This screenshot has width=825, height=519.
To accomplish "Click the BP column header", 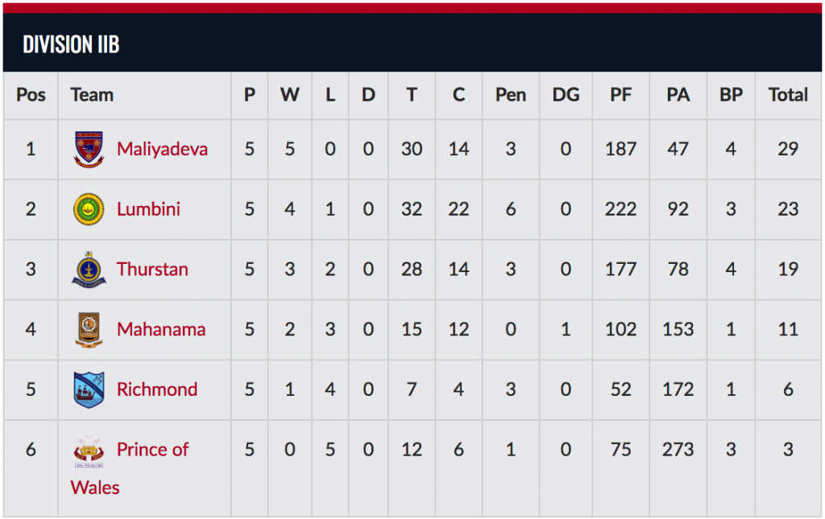I will pos(731,95).
